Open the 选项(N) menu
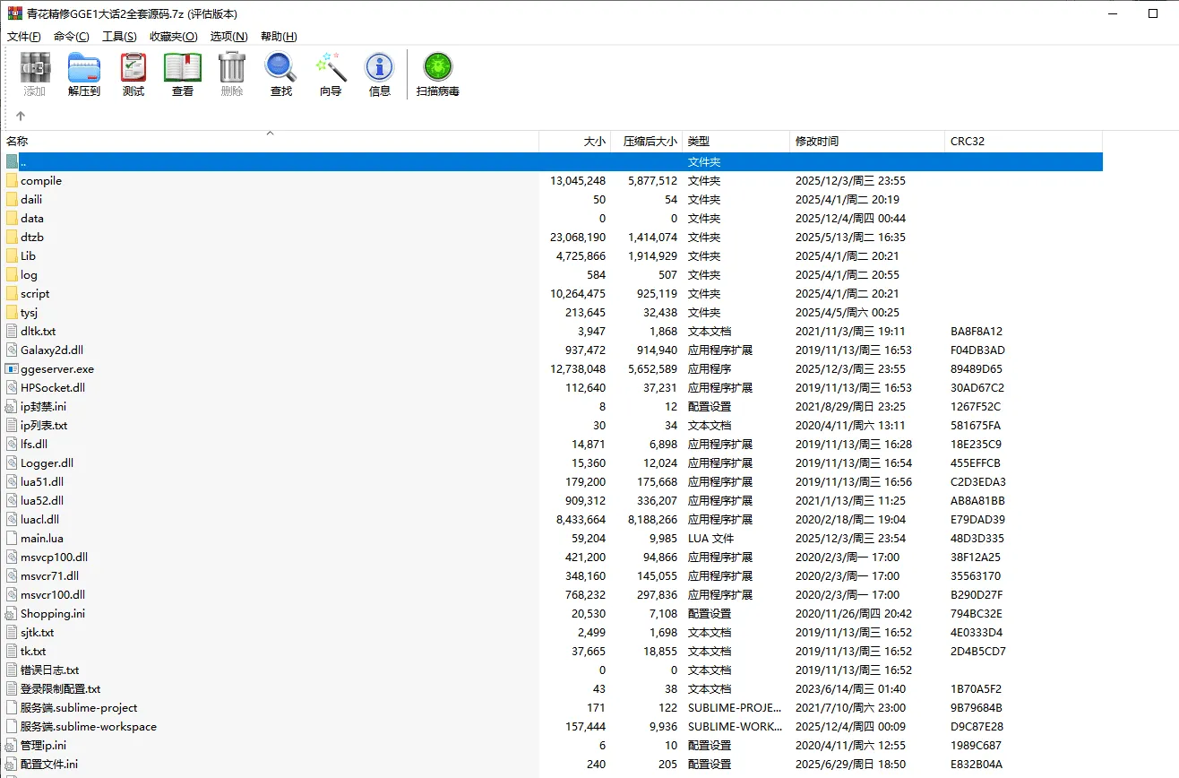This screenshot has height=778, width=1179. click(x=228, y=37)
